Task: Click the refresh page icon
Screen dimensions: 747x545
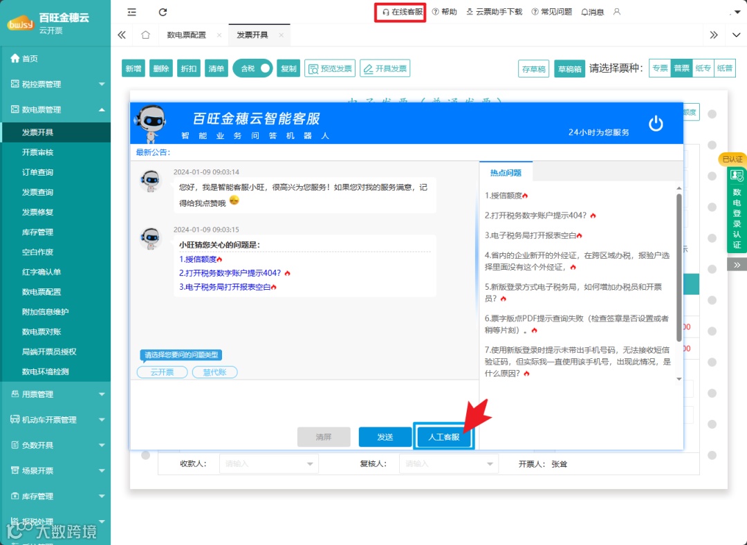Action: 163,12
